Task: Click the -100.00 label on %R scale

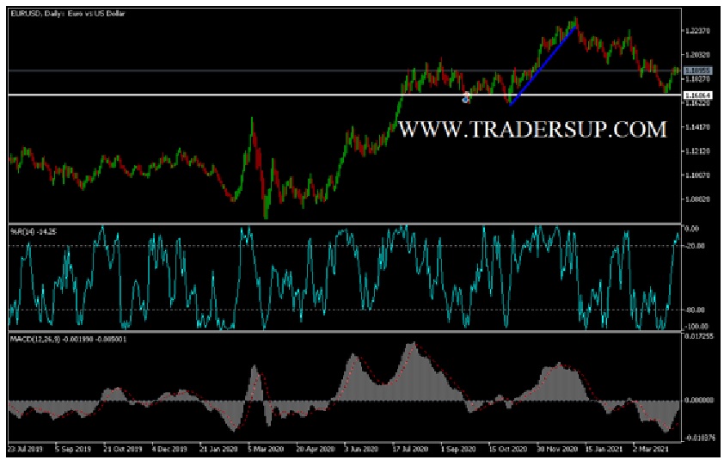Action: click(x=696, y=326)
